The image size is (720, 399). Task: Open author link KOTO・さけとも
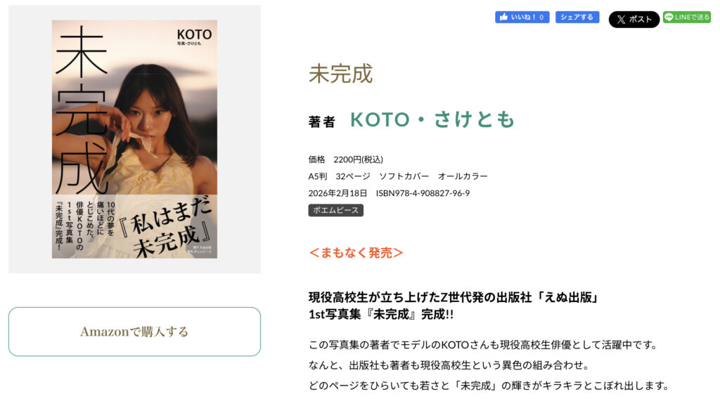pos(432,120)
